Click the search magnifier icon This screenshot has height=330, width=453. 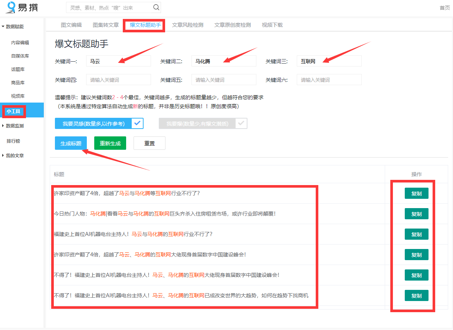tap(156, 7)
